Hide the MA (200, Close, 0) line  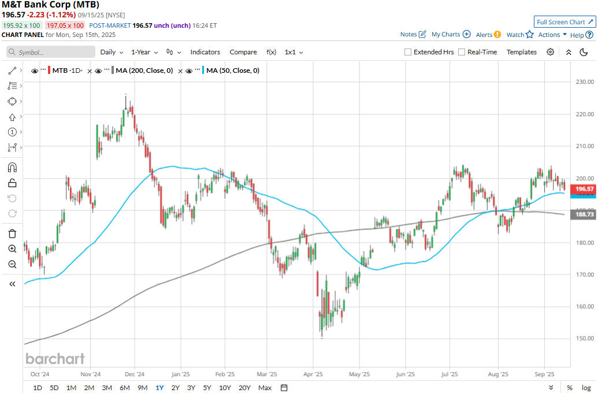[98, 71]
